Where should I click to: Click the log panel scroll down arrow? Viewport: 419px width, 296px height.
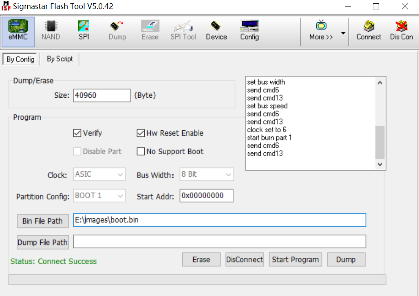point(380,164)
